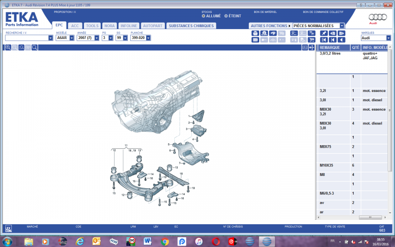Click the print icon in toolbar
Image resolution: width=395 pixels, height=247 pixels.
(255, 33)
